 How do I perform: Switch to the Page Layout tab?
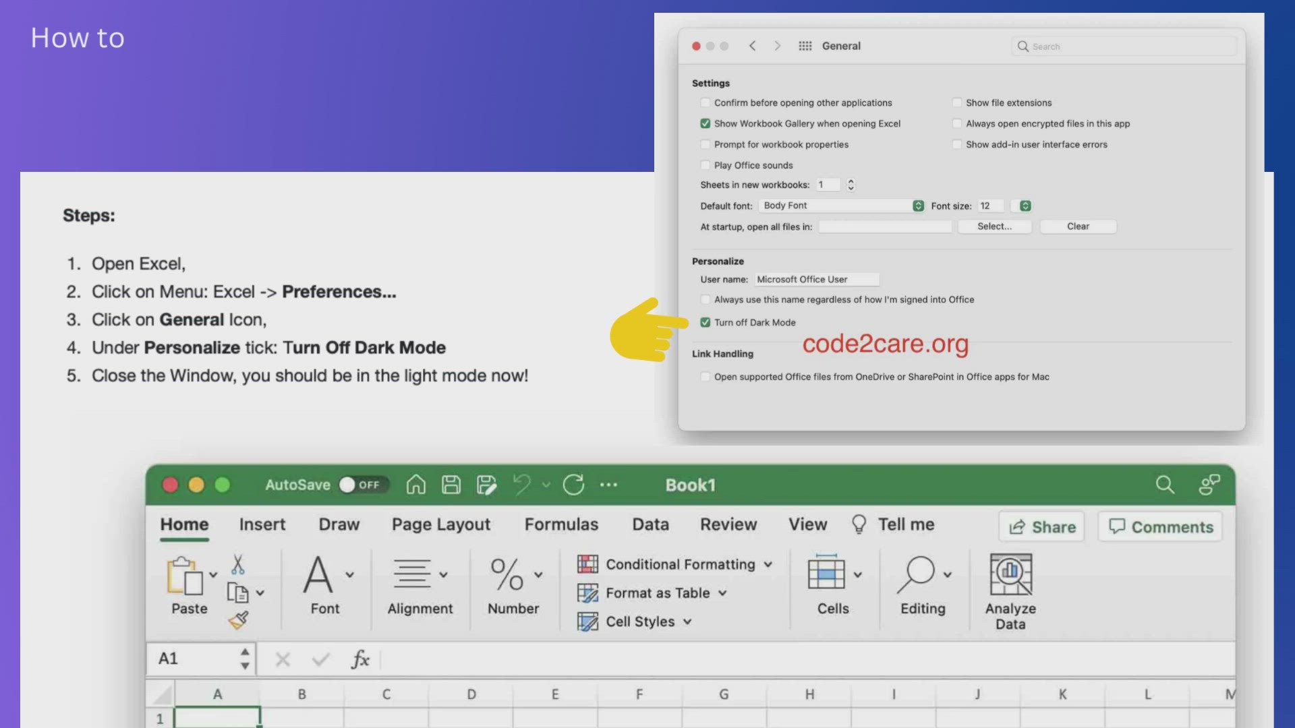point(441,524)
